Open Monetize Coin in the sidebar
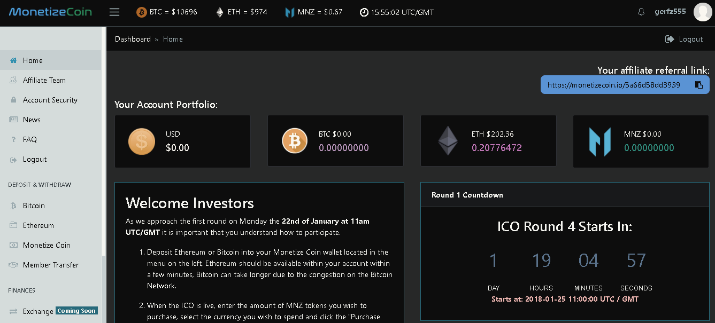 [x=50, y=245]
